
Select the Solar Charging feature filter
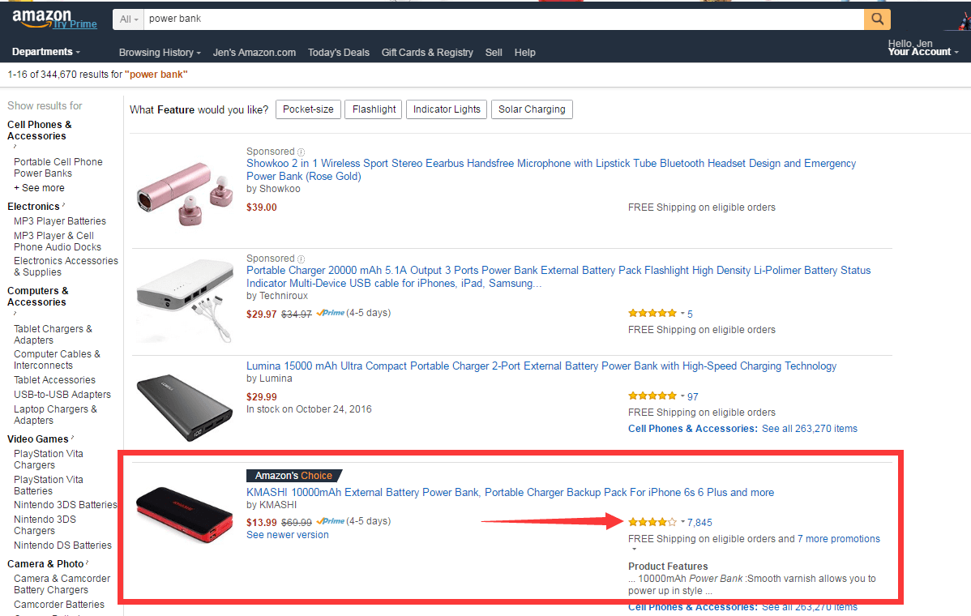532,109
